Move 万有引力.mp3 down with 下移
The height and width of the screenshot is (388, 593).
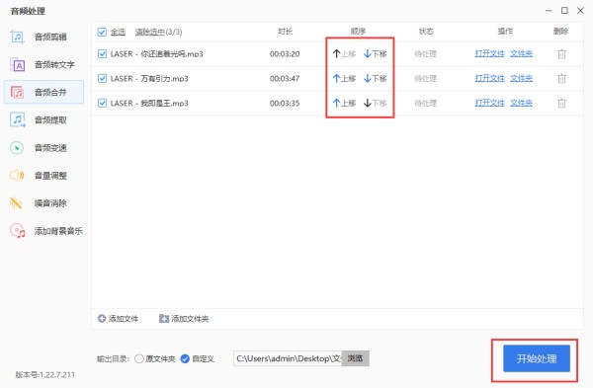coord(375,78)
